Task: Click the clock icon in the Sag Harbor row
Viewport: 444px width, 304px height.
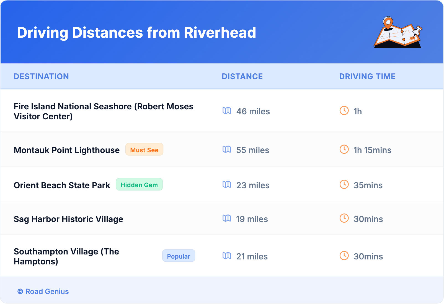Action: coord(344,218)
